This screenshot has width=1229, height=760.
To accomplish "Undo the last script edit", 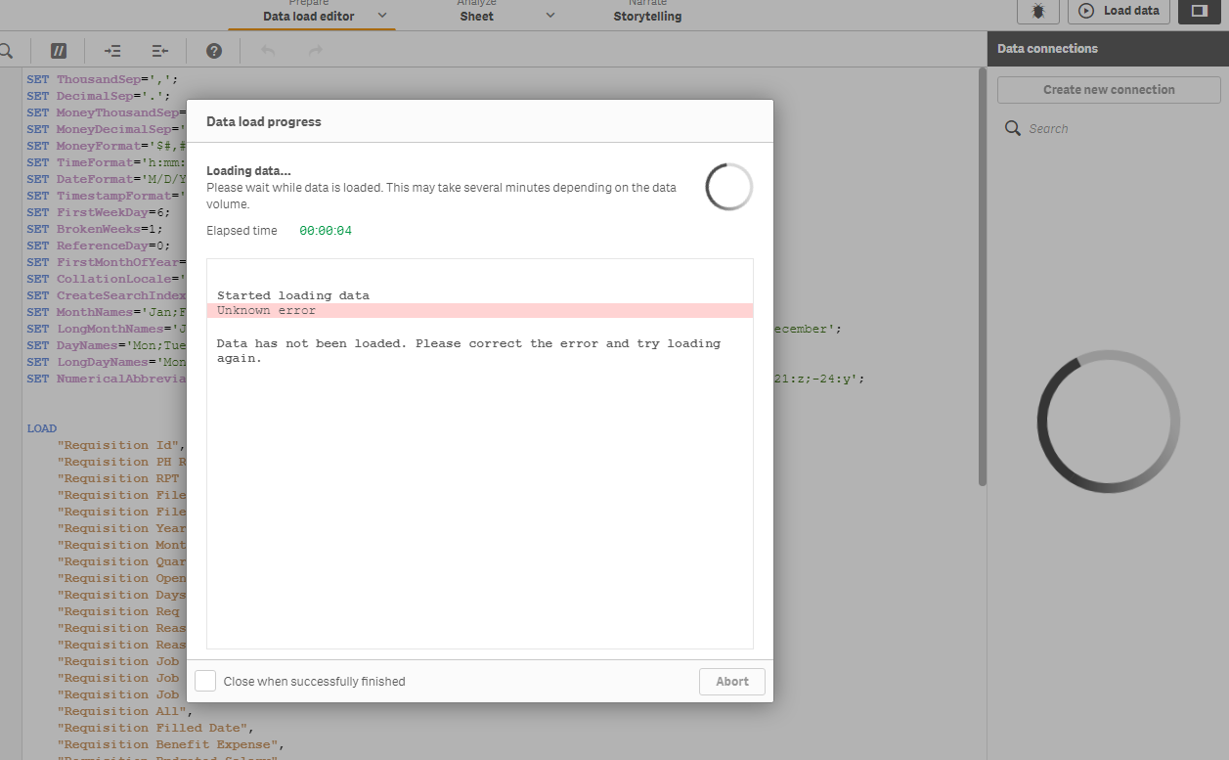I will coord(266,50).
